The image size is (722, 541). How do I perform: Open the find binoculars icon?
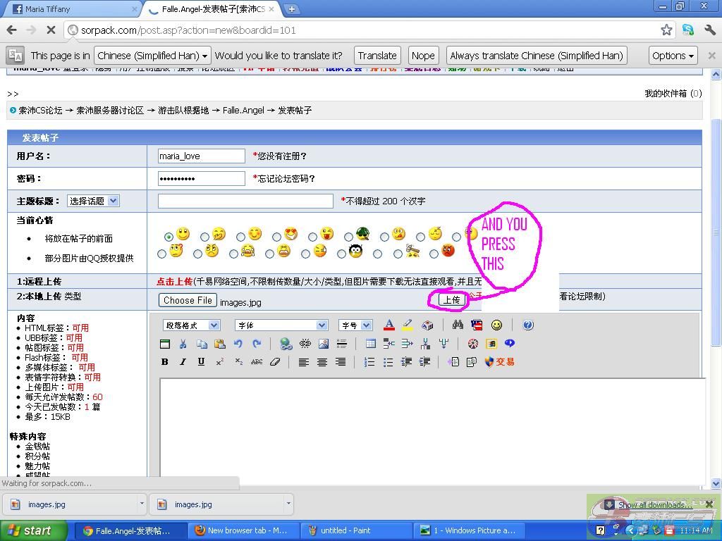click(458, 325)
